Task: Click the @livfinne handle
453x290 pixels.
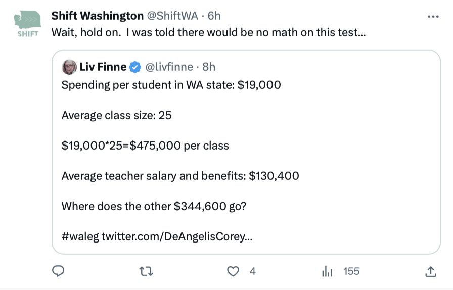Action: pos(169,67)
